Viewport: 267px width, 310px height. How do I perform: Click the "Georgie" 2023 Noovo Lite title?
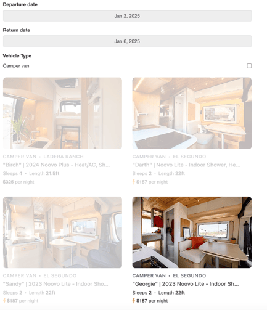186,284
